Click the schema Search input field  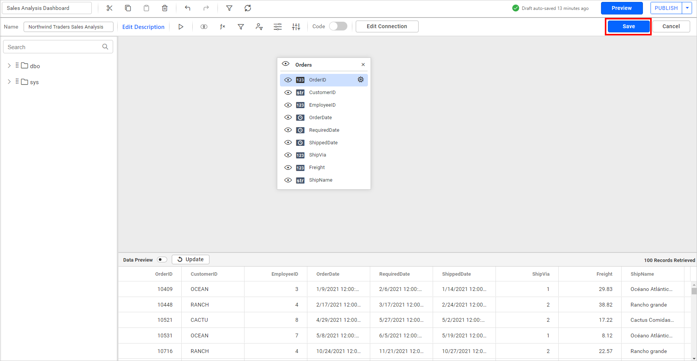click(53, 47)
